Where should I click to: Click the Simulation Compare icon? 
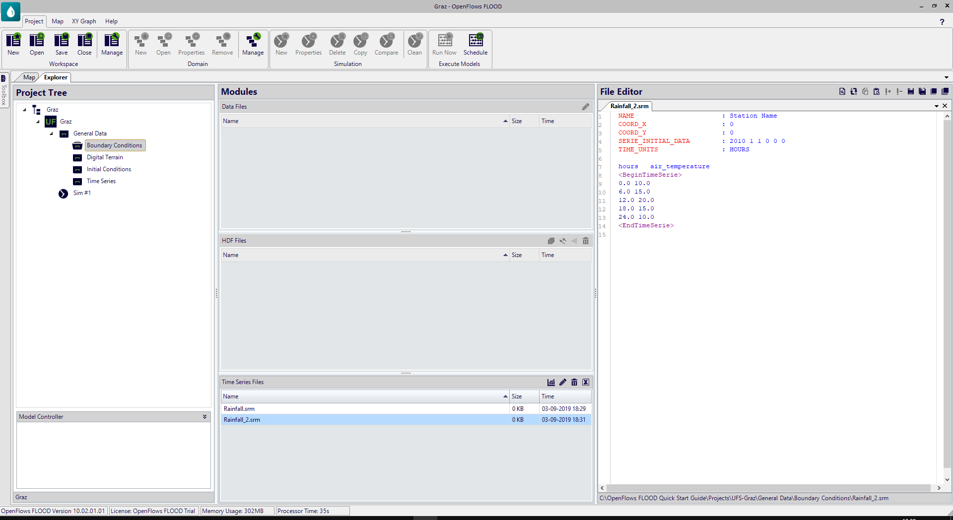[387, 44]
